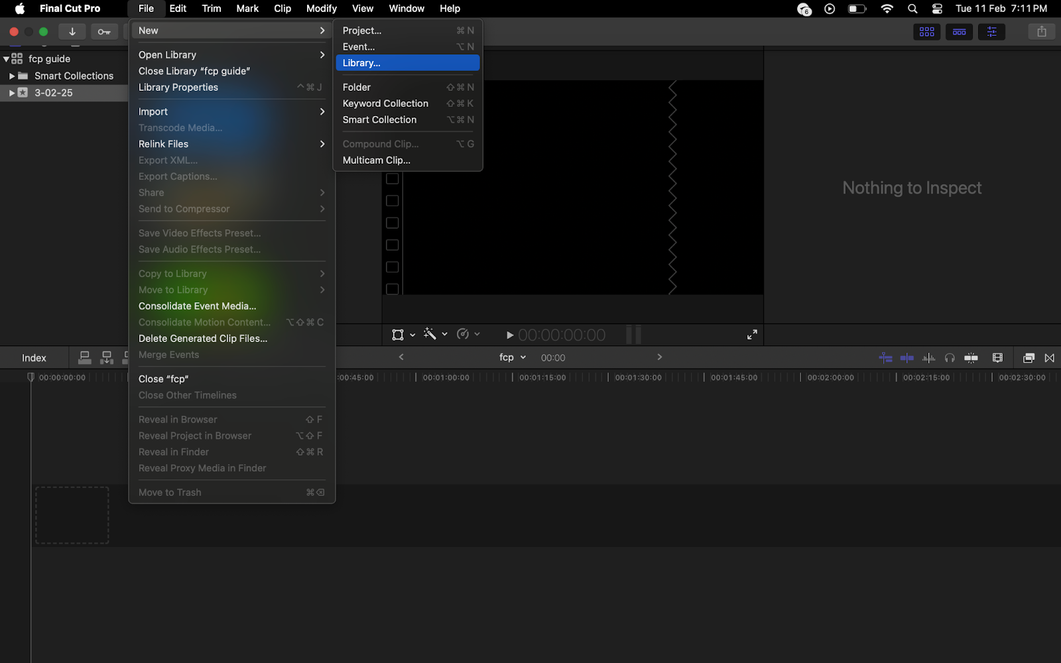Open the Trim menu
1061x663 pixels.
(x=212, y=9)
